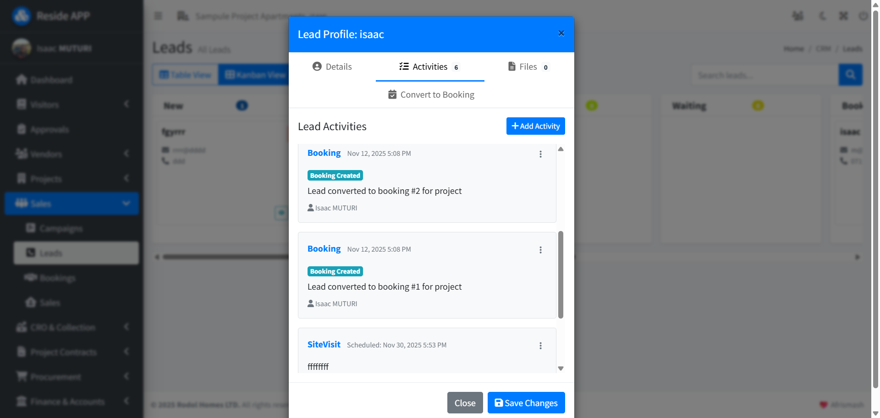This screenshot has width=880, height=418.
Task: Click the power logout icon
Action: click(x=863, y=16)
